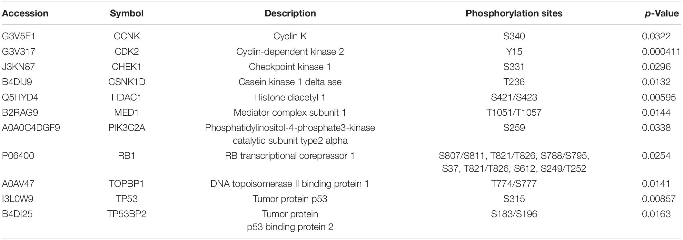This screenshot has width=683, height=240.
Task: Click accession P06400
Action: click(x=18, y=156)
